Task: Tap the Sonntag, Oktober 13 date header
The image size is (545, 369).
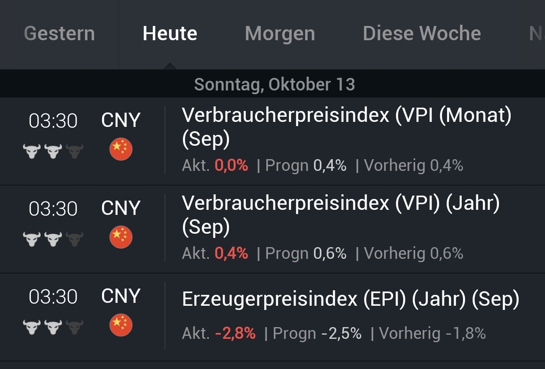Action: [275, 85]
